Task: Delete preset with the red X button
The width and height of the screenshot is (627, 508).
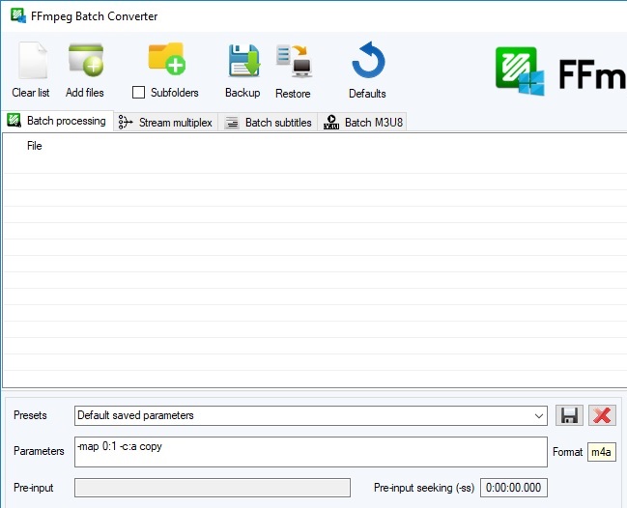Action: pyautogui.click(x=602, y=415)
